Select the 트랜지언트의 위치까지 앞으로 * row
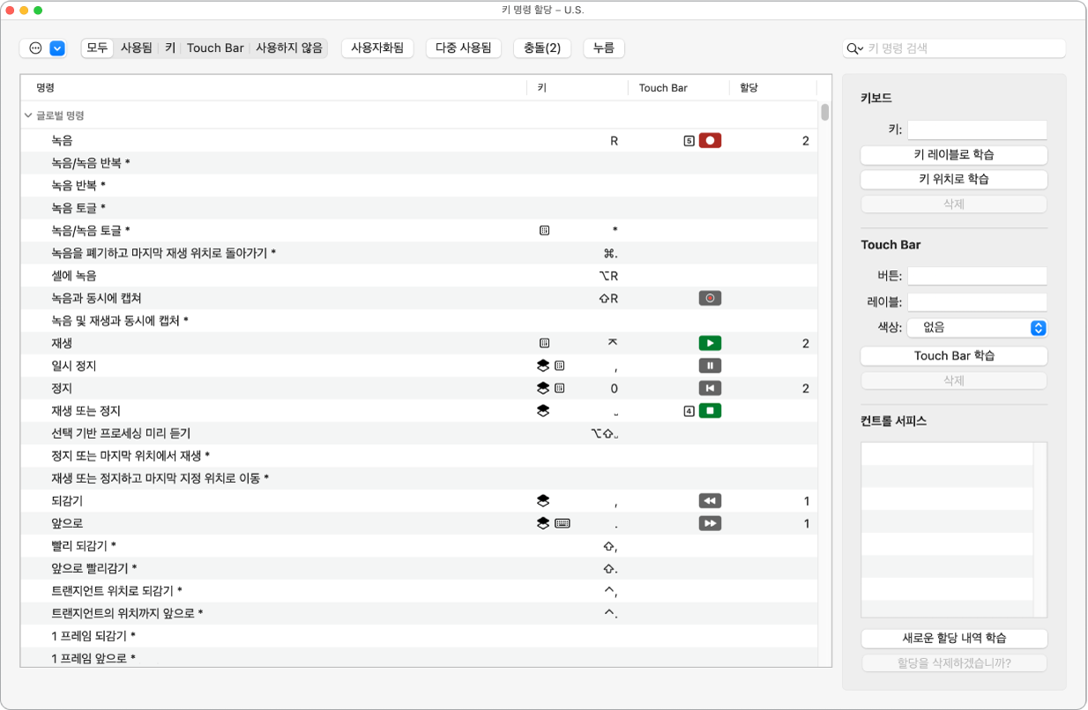 pyautogui.click(x=420, y=613)
